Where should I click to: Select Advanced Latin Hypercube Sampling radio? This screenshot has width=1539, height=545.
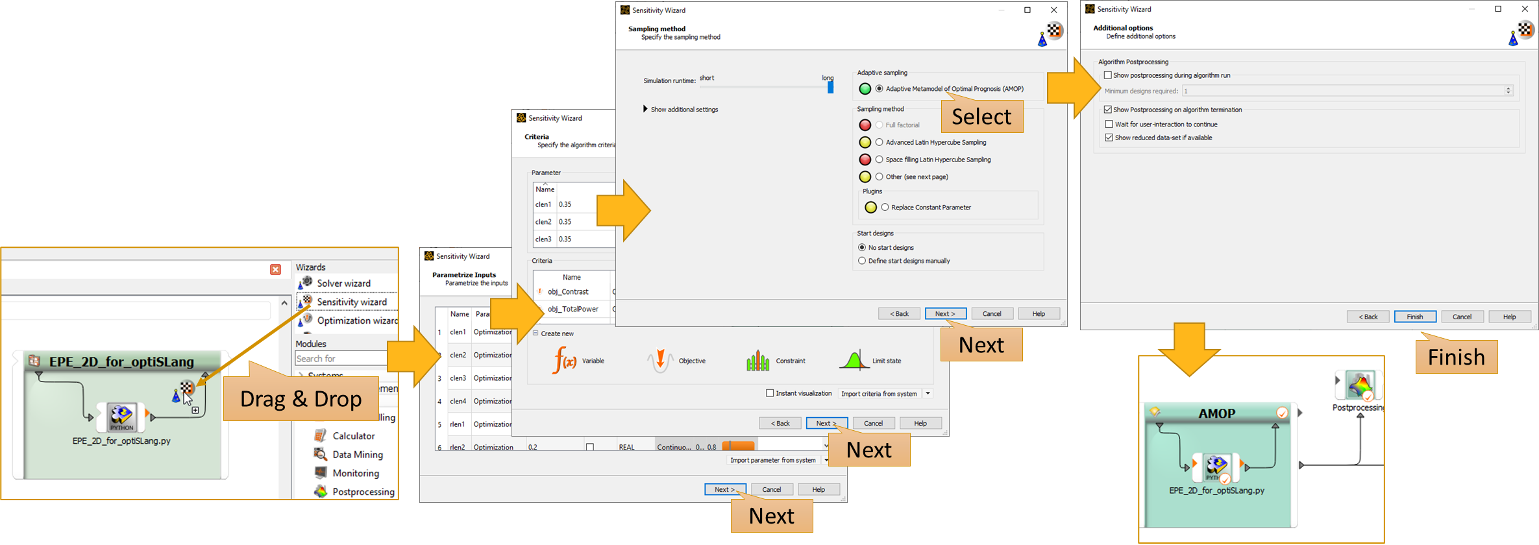880,142
